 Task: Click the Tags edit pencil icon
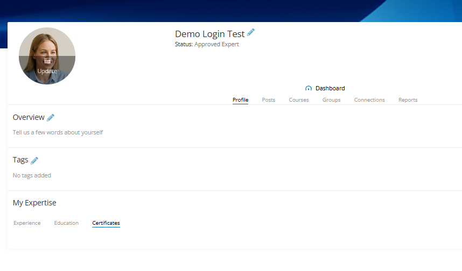tap(34, 161)
